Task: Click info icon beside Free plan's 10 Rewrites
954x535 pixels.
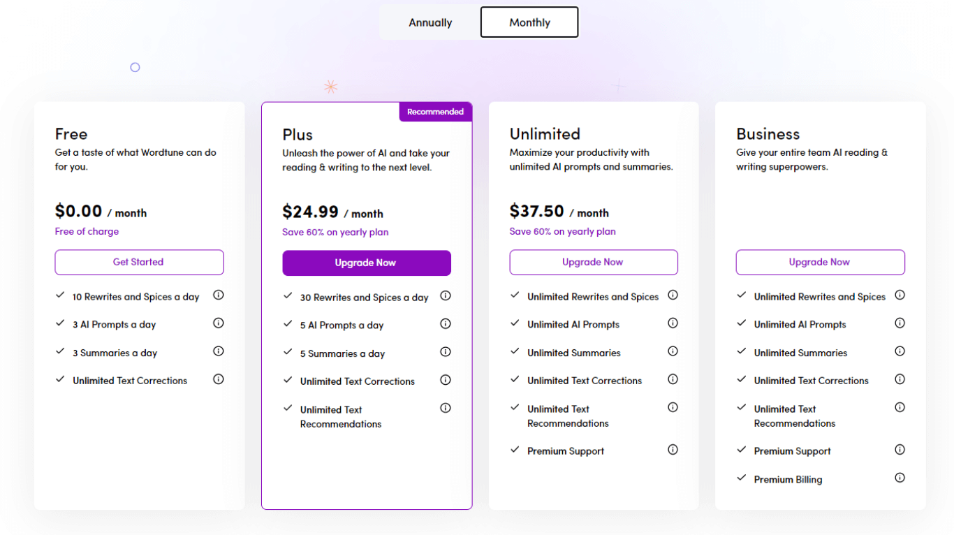Action: 219,295
